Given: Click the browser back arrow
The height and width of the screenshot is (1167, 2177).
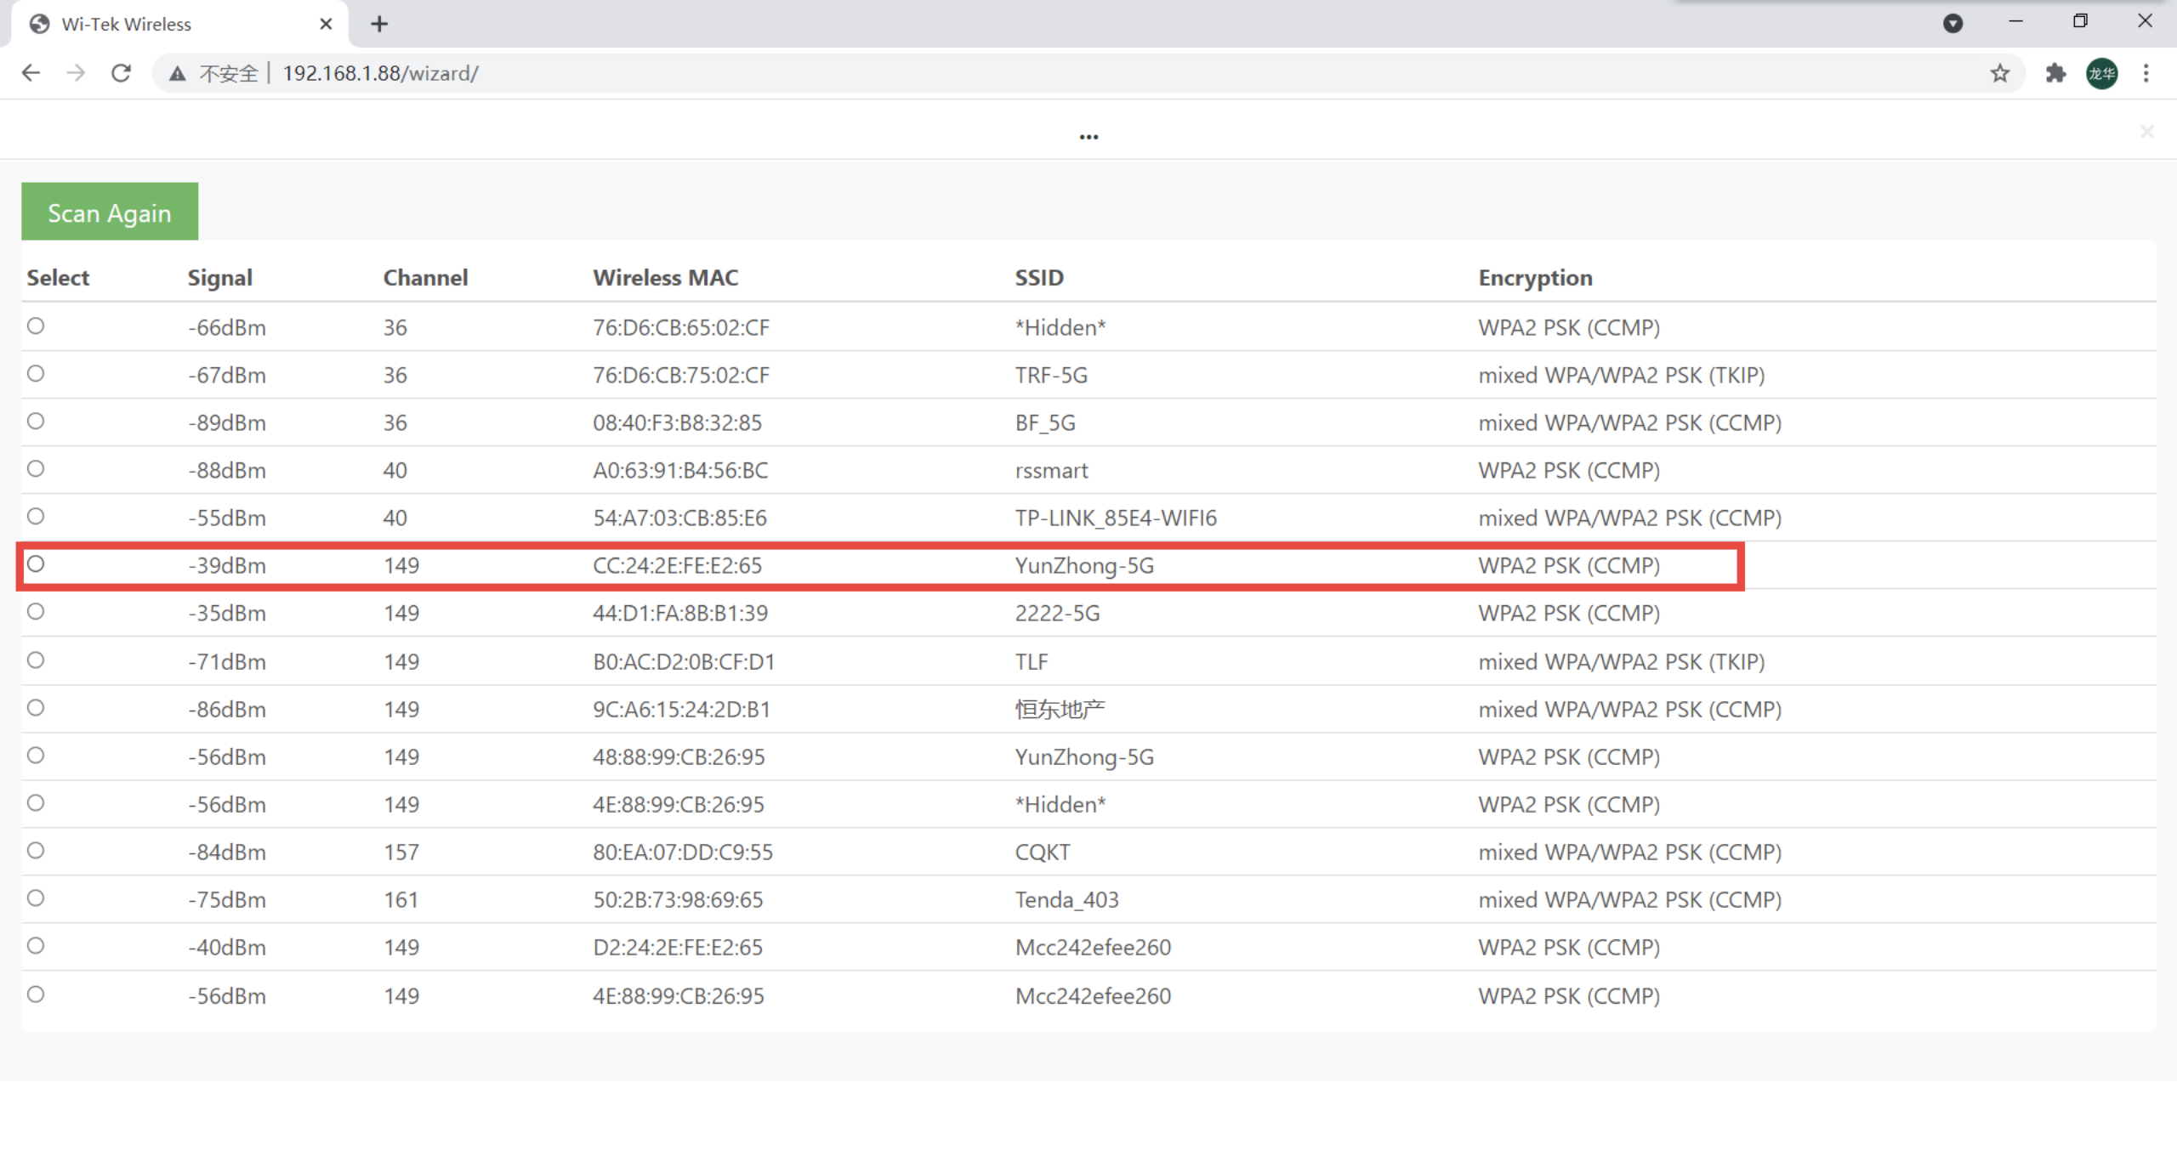Looking at the screenshot, I should [31, 73].
